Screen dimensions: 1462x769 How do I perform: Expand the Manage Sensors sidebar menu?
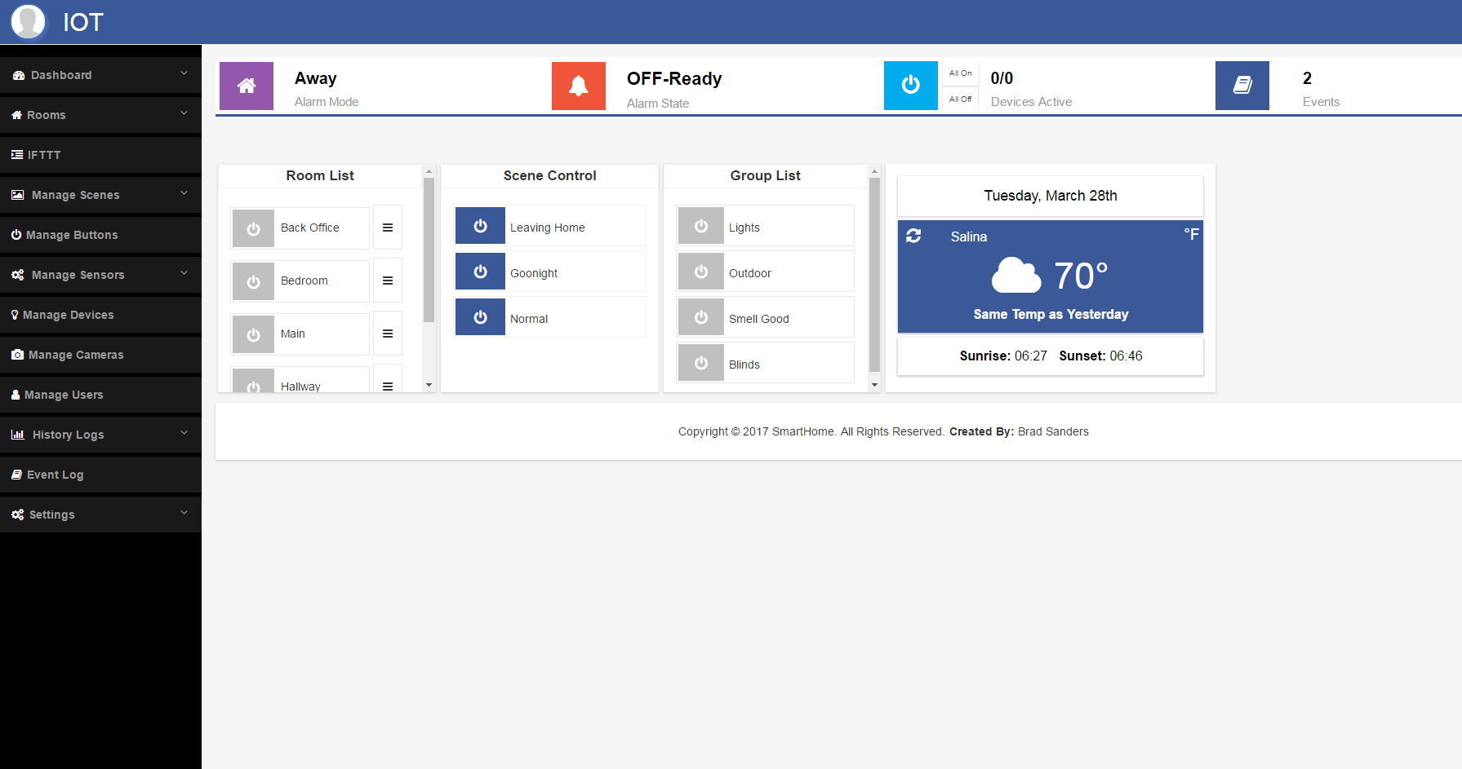[x=78, y=275]
